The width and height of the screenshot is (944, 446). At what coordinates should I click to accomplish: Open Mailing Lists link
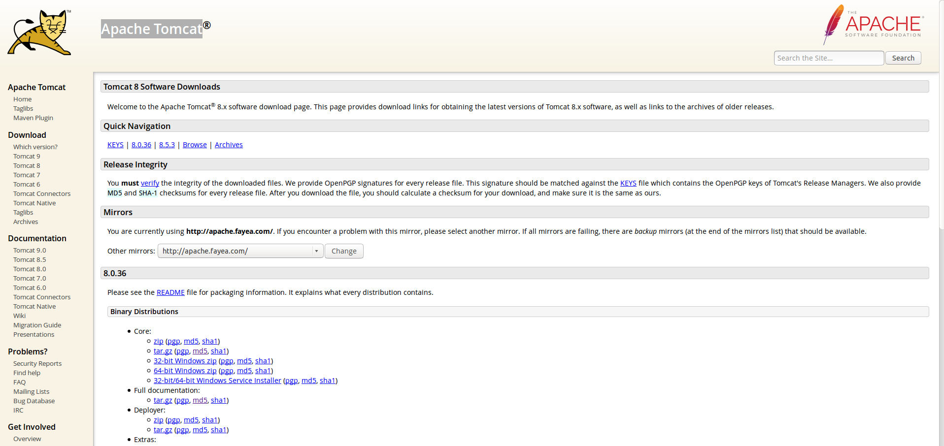(31, 392)
